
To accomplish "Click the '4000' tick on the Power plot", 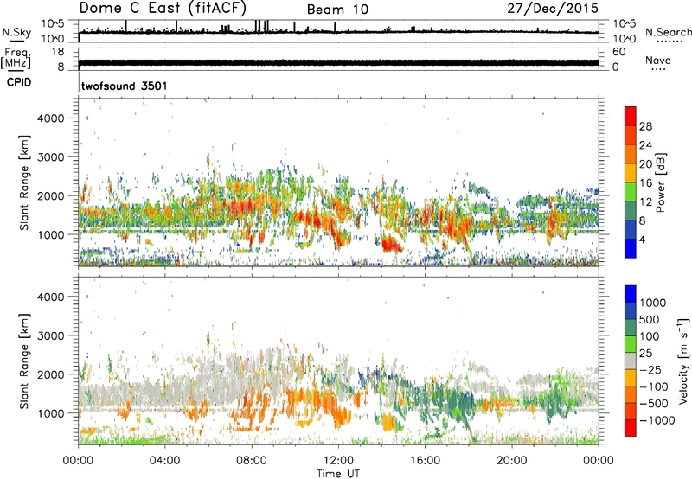I will [x=51, y=118].
